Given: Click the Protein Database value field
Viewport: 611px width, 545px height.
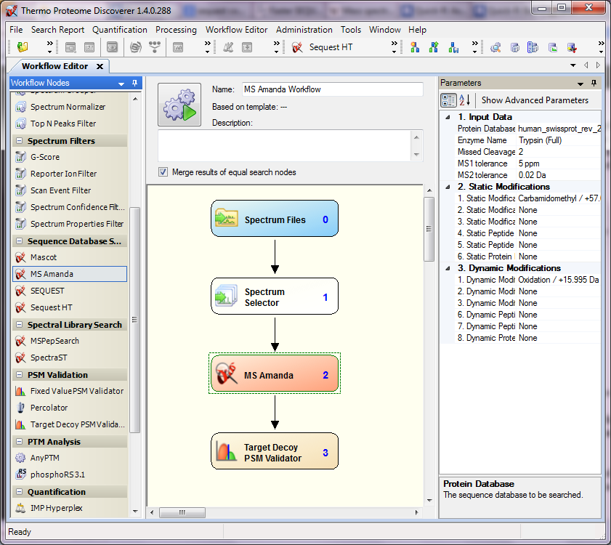Looking at the screenshot, I should coord(559,129).
